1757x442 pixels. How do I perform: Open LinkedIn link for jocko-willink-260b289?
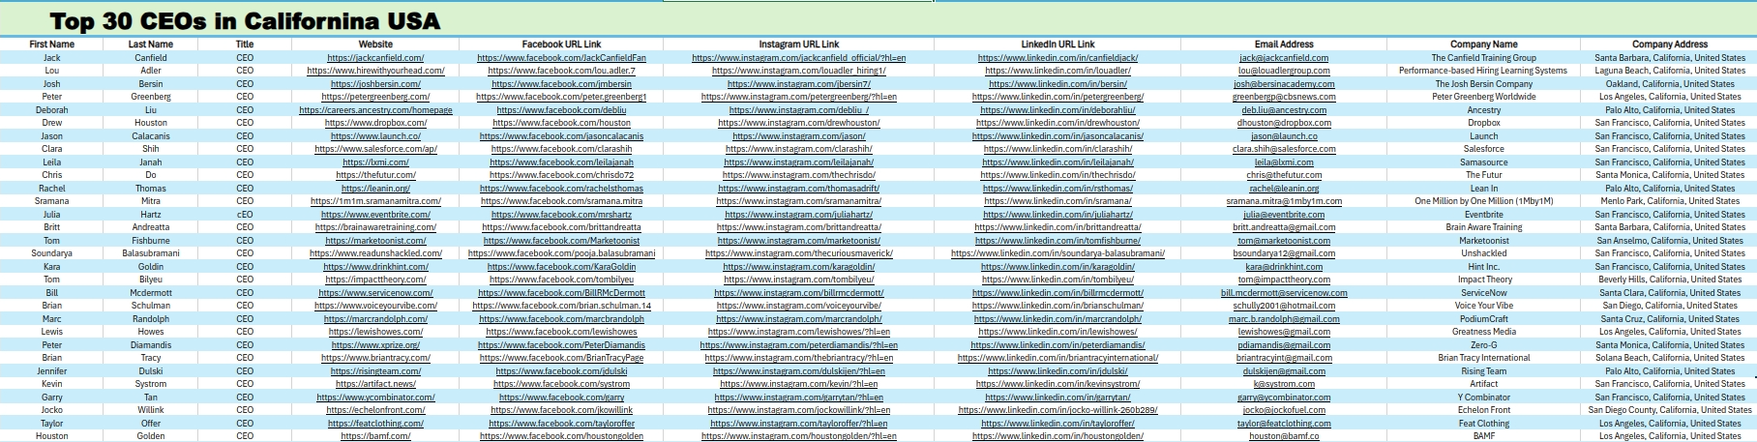point(1057,410)
